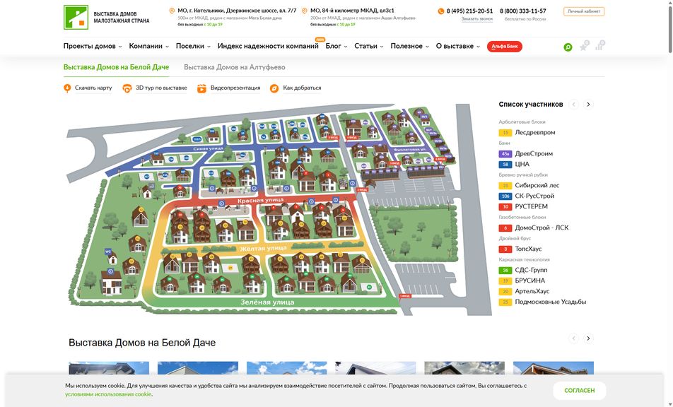
Task: Select blue badge 106 for СК-РусСтрой
Action: [x=505, y=196]
